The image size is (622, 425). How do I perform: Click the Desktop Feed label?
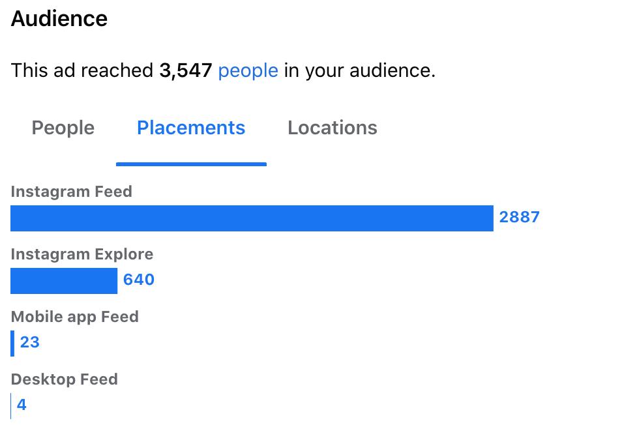tap(65, 379)
